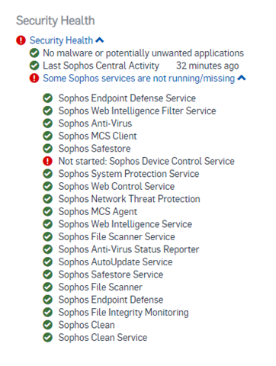The width and height of the screenshot is (276, 366).
Task: Click green check for Sophos Network Threat Protection
Action: tap(47, 199)
